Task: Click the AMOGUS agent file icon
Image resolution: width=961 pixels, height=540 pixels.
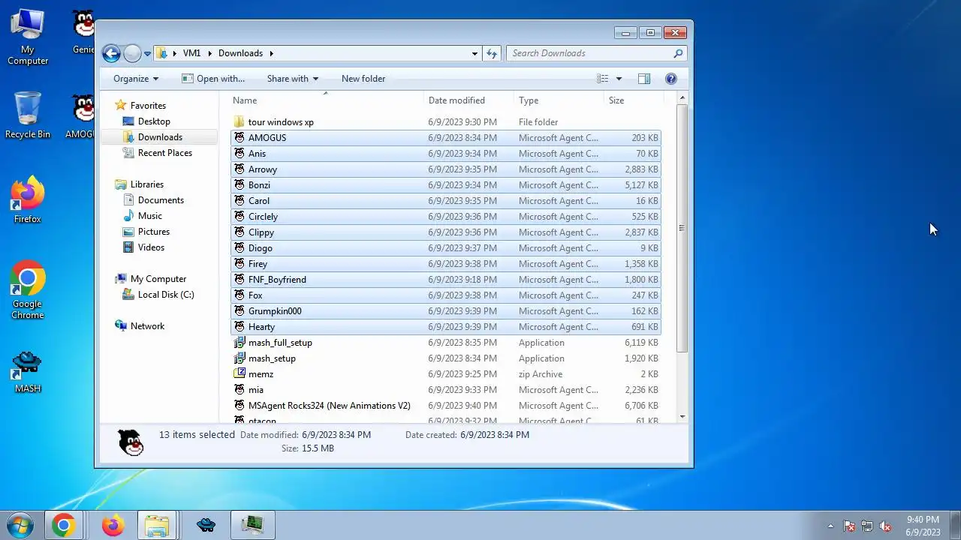Action: click(239, 138)
